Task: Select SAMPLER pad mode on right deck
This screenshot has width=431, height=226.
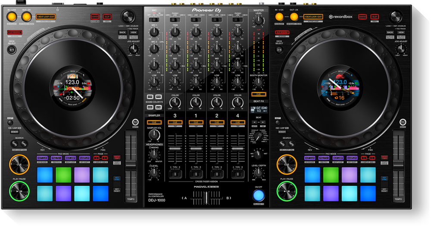Action: pyautogui.click(x=352, y=158)
